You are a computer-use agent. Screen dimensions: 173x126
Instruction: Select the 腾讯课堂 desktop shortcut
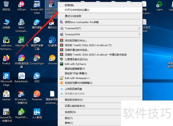(x=37, y=24)
